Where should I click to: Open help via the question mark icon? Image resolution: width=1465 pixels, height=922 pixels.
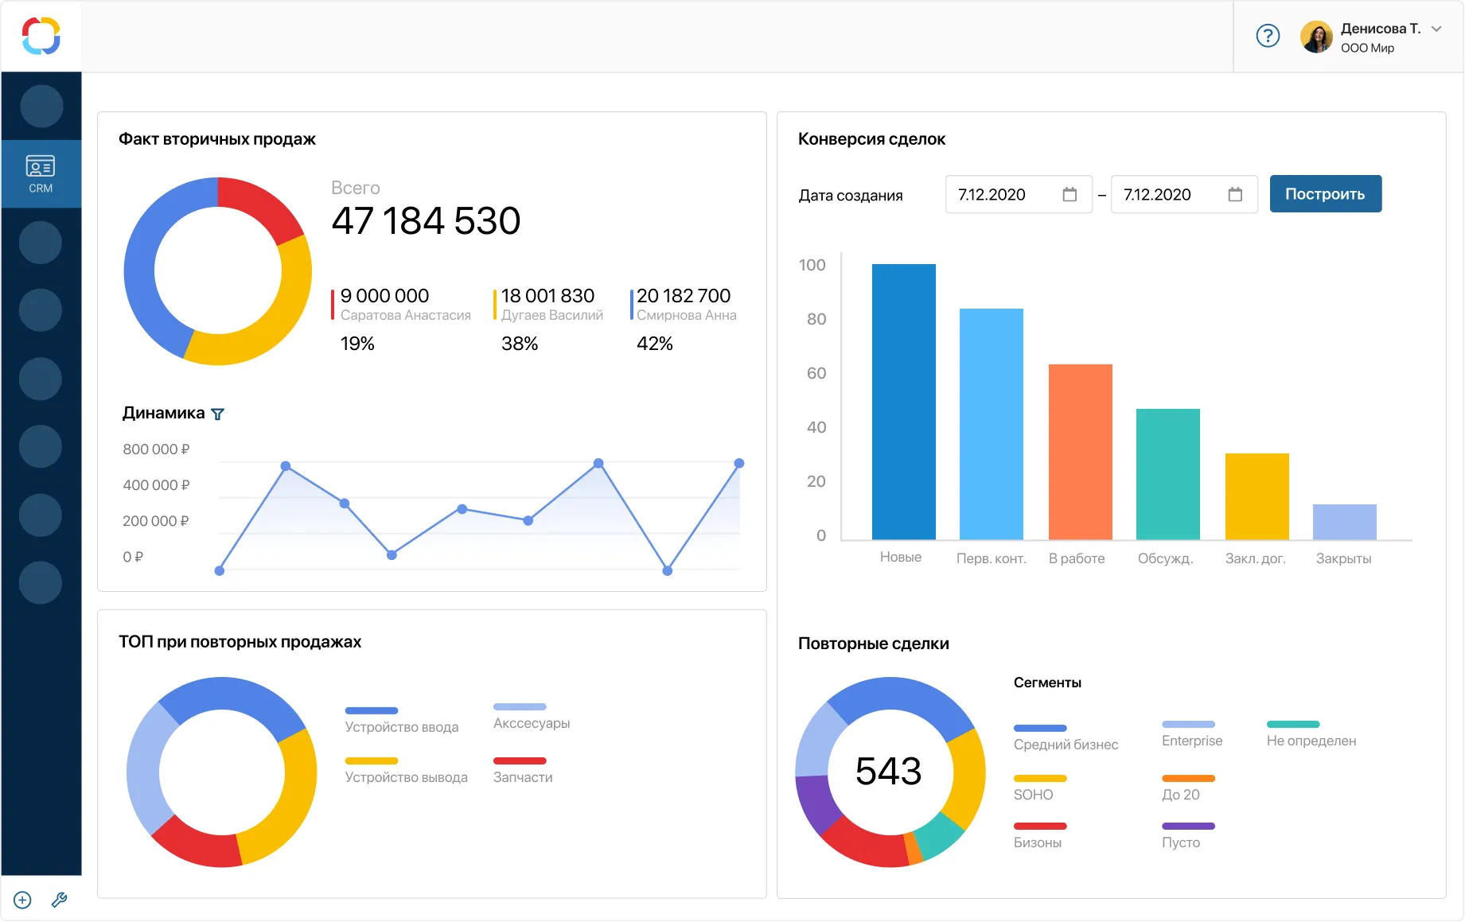pyautogui.click(x=1267, y=36)
